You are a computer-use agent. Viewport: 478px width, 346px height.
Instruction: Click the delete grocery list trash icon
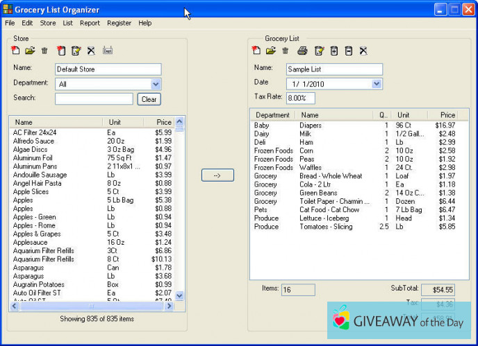(285, 51)
